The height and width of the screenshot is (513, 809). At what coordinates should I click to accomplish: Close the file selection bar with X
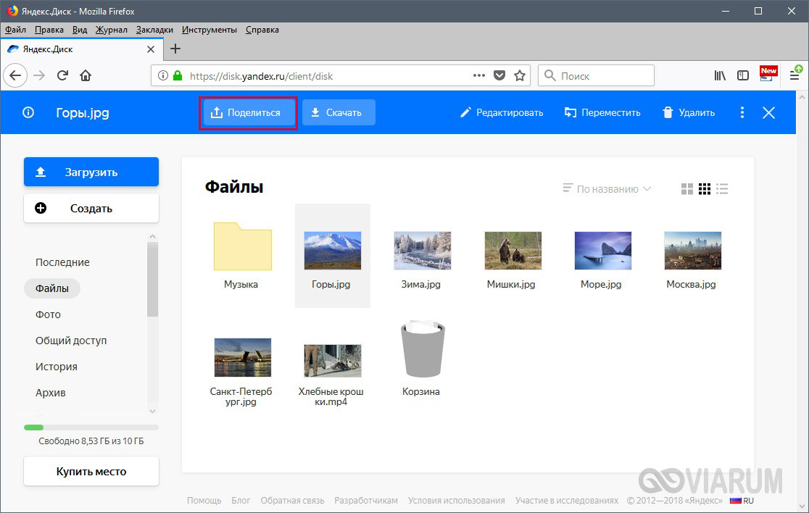768,112
